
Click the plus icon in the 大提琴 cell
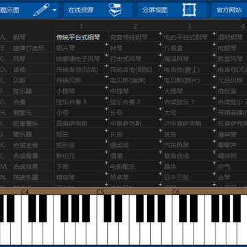pos(214,87)
